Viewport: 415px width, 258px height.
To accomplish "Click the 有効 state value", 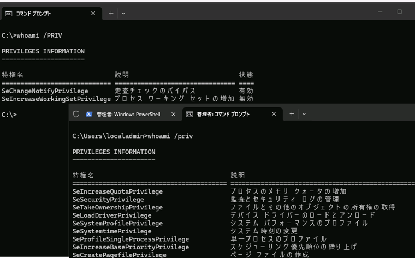I will pos(246,91).
